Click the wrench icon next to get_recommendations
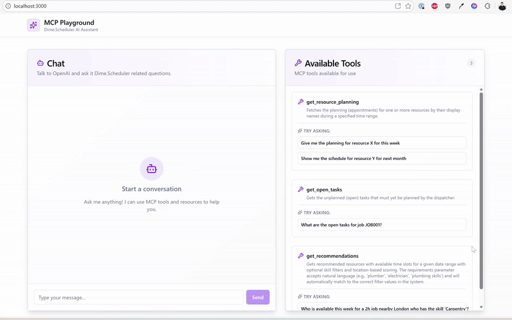 [x=301, y=256]
